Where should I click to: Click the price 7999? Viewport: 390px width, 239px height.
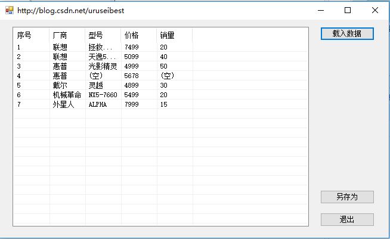tap(132, 104)
